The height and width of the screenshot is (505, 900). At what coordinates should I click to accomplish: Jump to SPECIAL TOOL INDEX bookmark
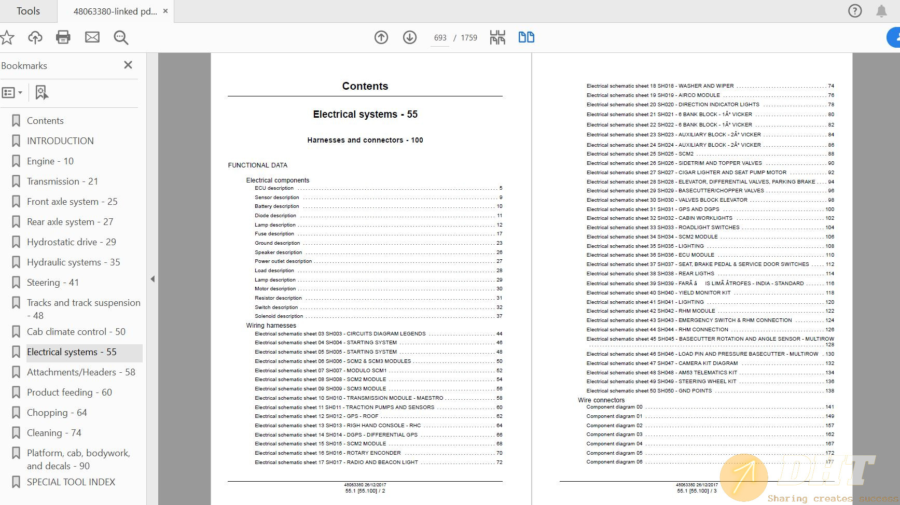[71, 482]
